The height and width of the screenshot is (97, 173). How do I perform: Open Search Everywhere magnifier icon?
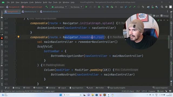tap(162, 7)
